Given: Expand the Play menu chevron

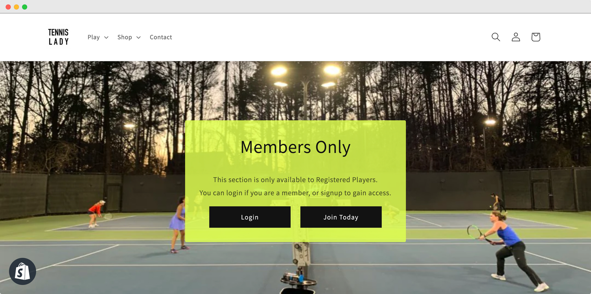Looking at the screenshot, I should point(106,37).
